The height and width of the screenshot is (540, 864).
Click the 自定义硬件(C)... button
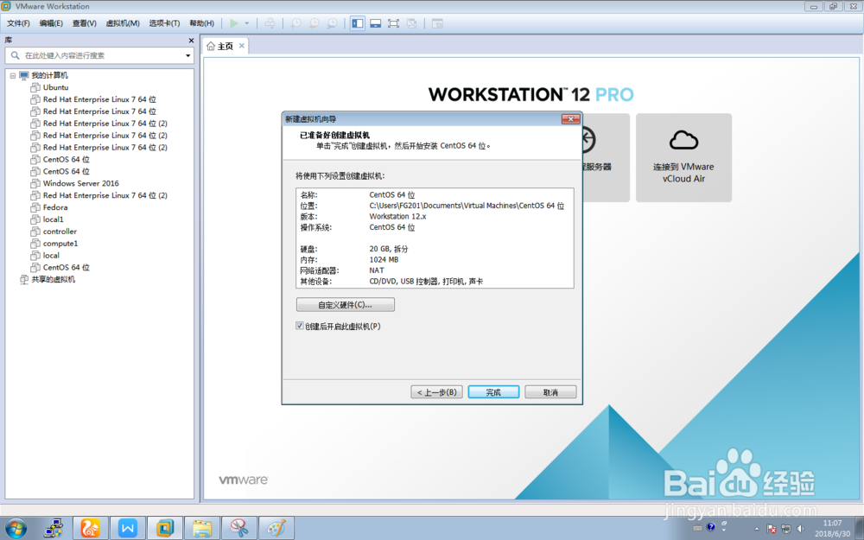tap(345, 305)
